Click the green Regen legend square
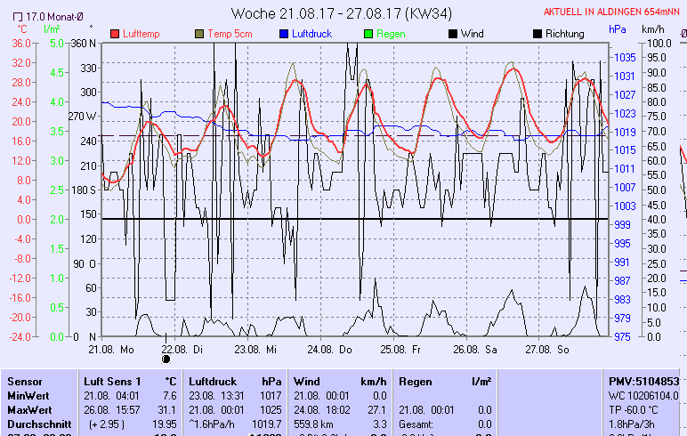The height and width of the screenshot is (436, 687). tap(368, 34)
